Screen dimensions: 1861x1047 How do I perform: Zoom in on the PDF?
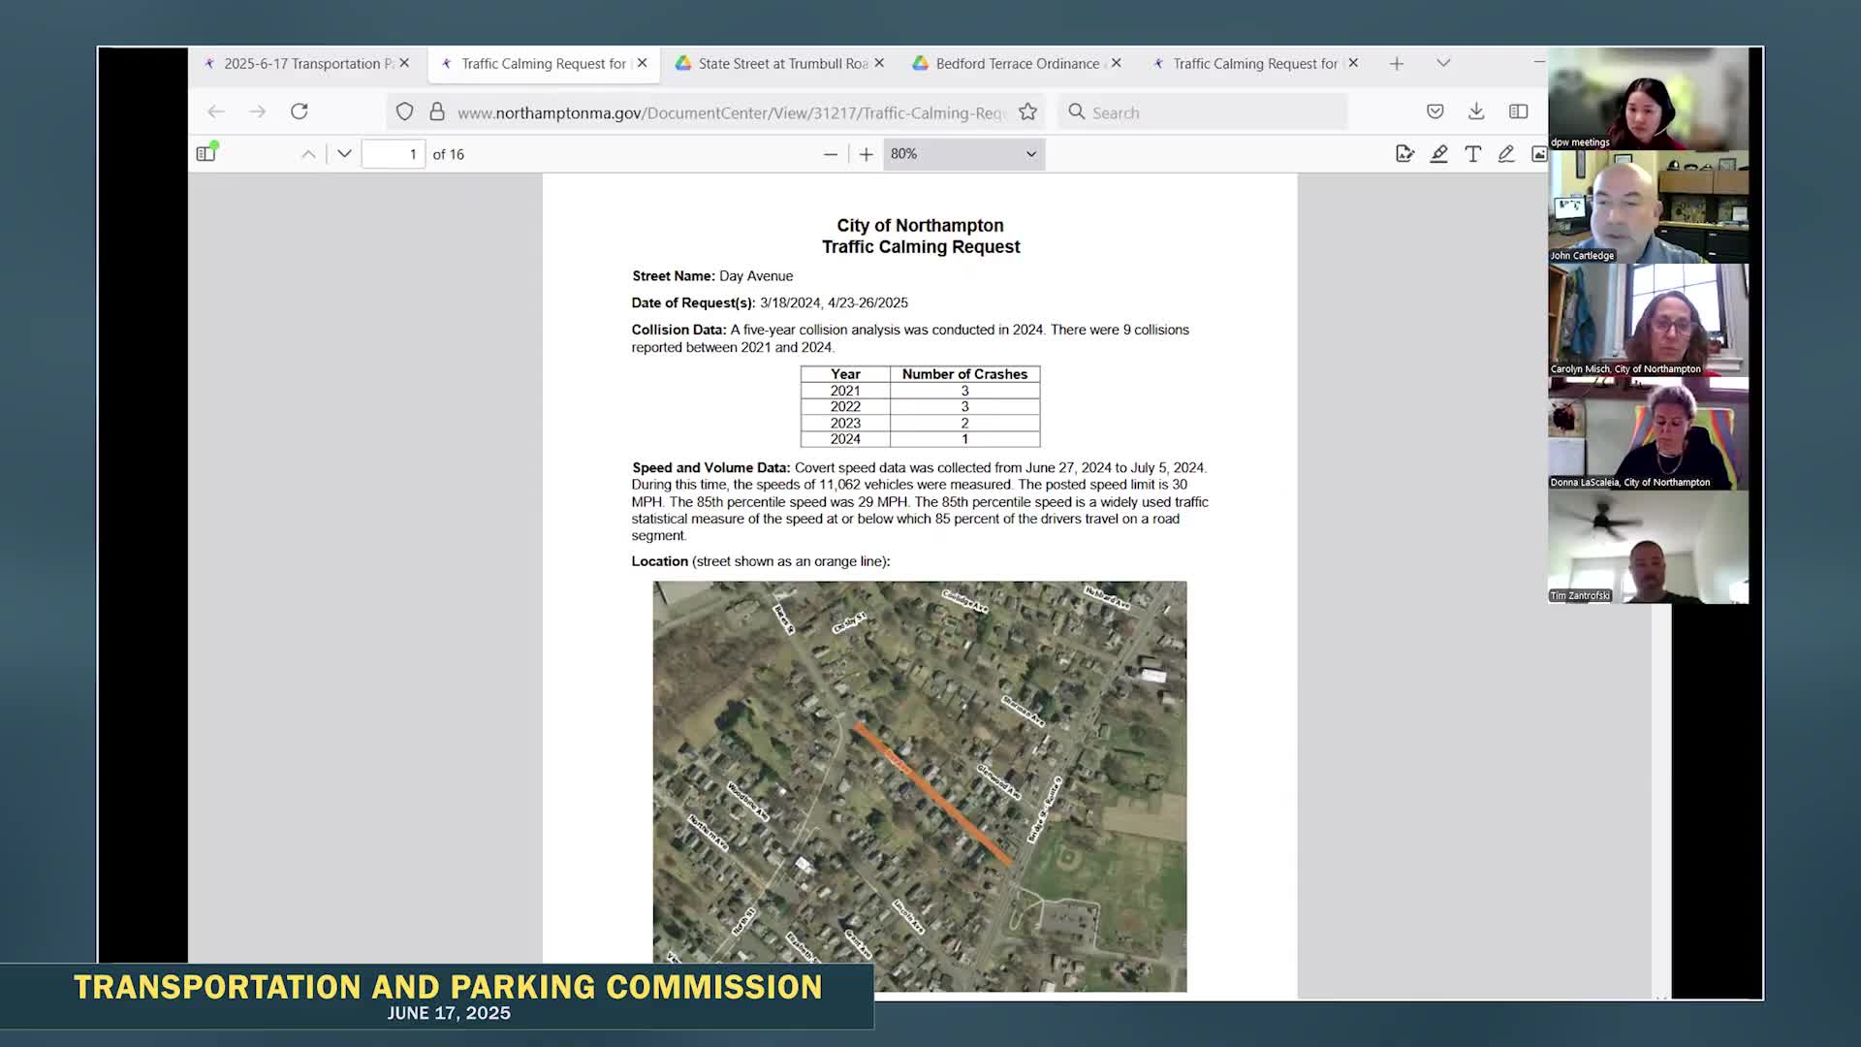click(867, 154)
